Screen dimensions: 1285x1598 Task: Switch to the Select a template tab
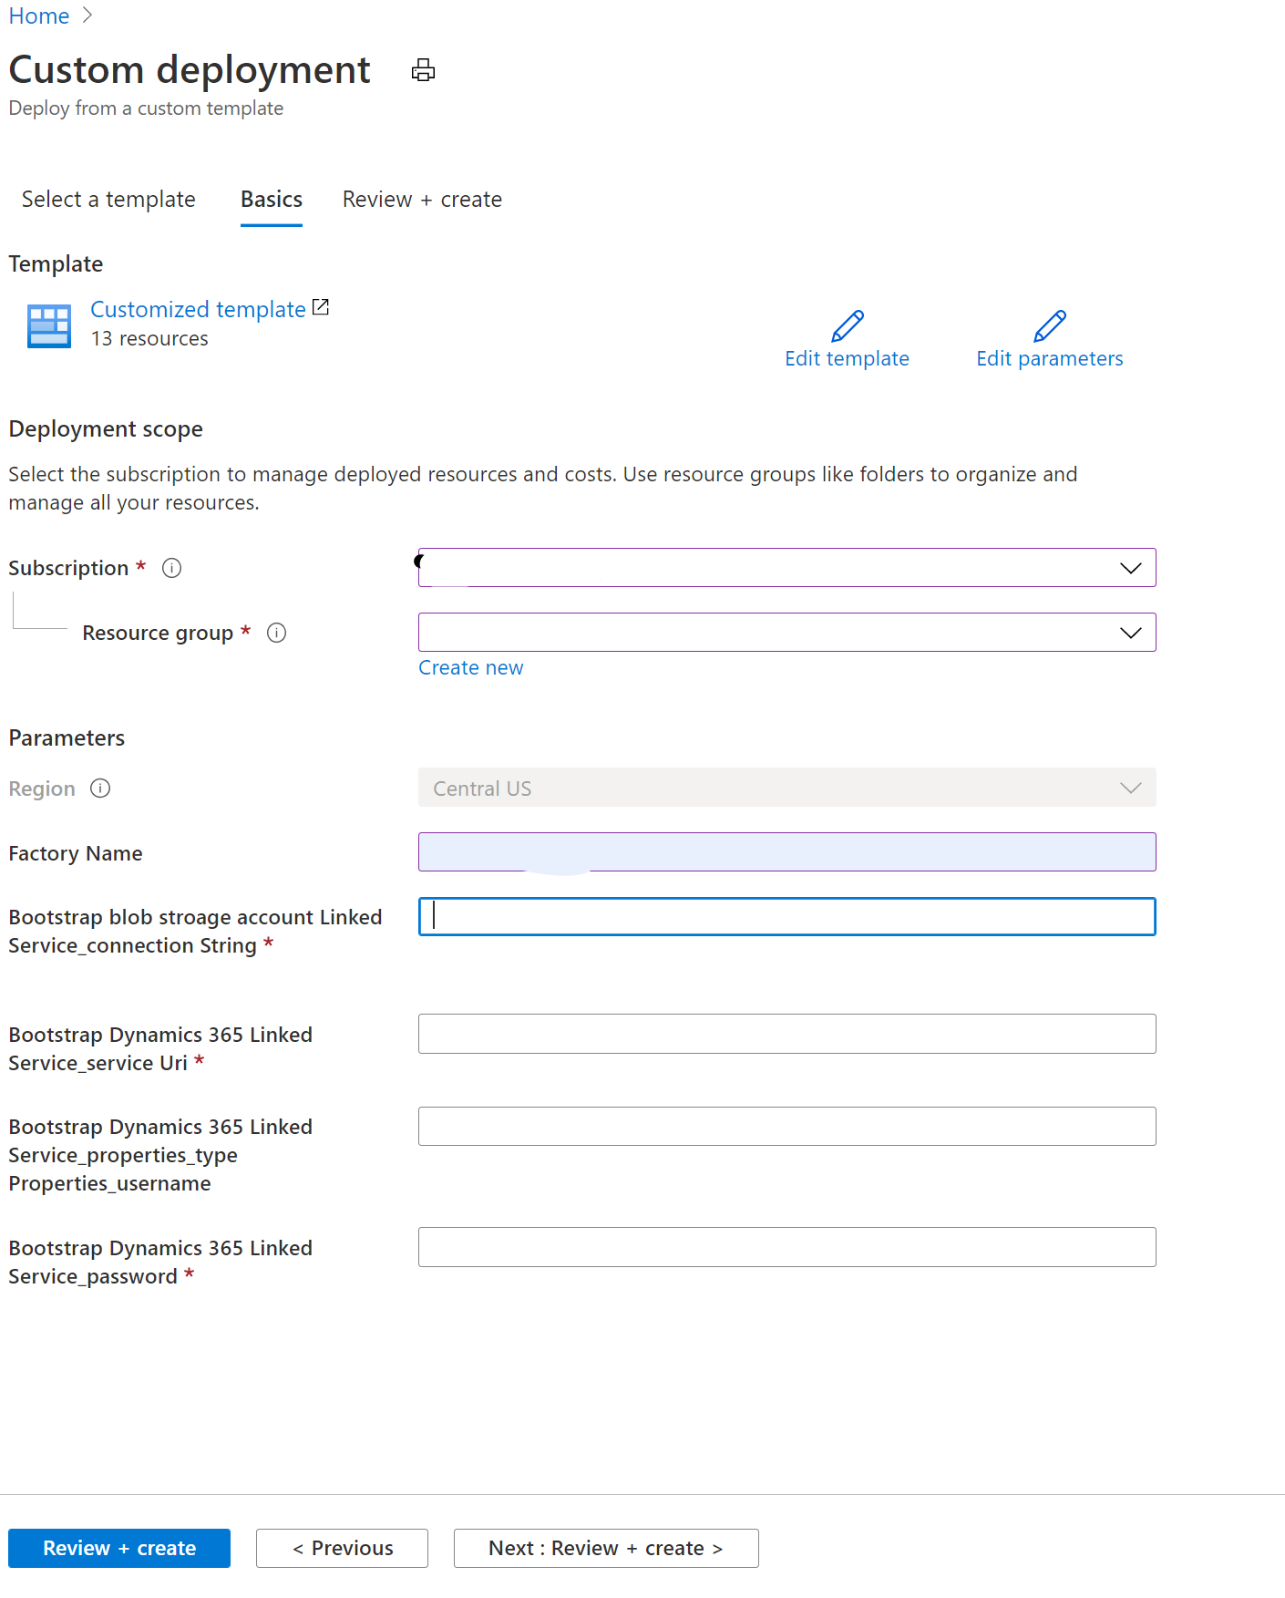pyautogui.click(x=108, y=200)
